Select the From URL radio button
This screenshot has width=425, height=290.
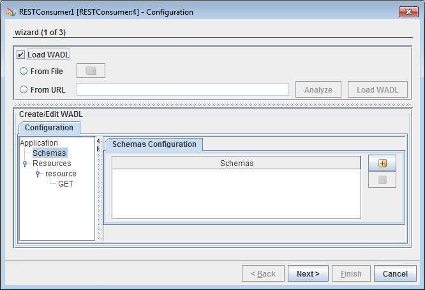tap(24, 89)
